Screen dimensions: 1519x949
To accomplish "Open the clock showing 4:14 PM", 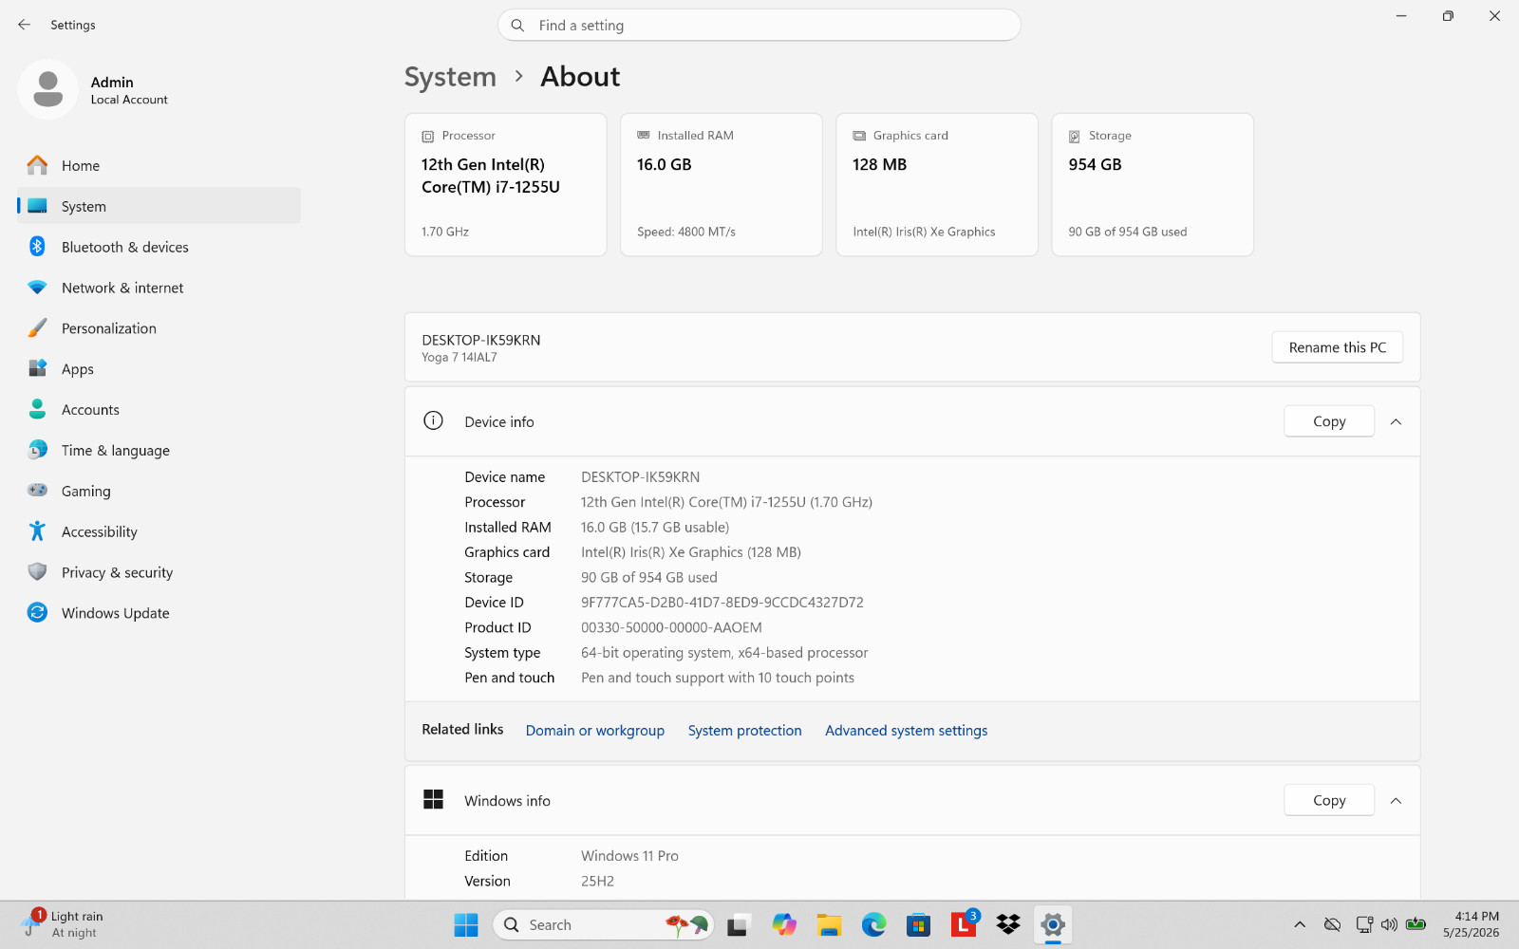I will [x=1472, y=924].
